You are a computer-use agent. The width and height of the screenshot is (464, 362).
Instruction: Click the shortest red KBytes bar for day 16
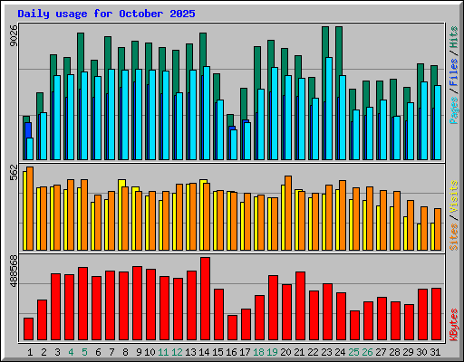(x=232, y=328)
